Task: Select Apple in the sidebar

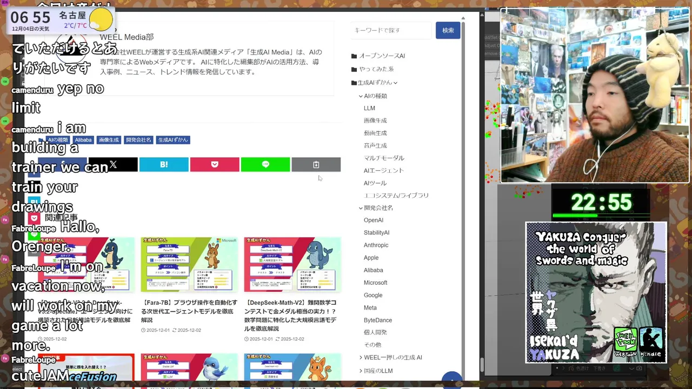Action: click(x=371, y=258)
